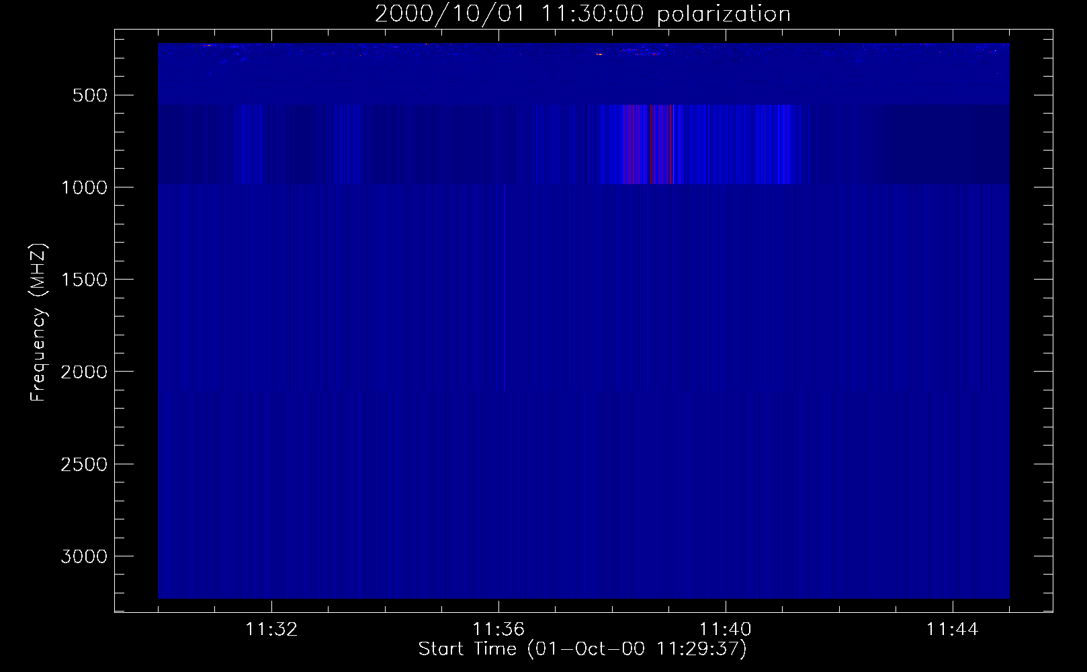Click the 11:36 time tick label
Screen dimensions: 1087x672
(x=498, y=630)
